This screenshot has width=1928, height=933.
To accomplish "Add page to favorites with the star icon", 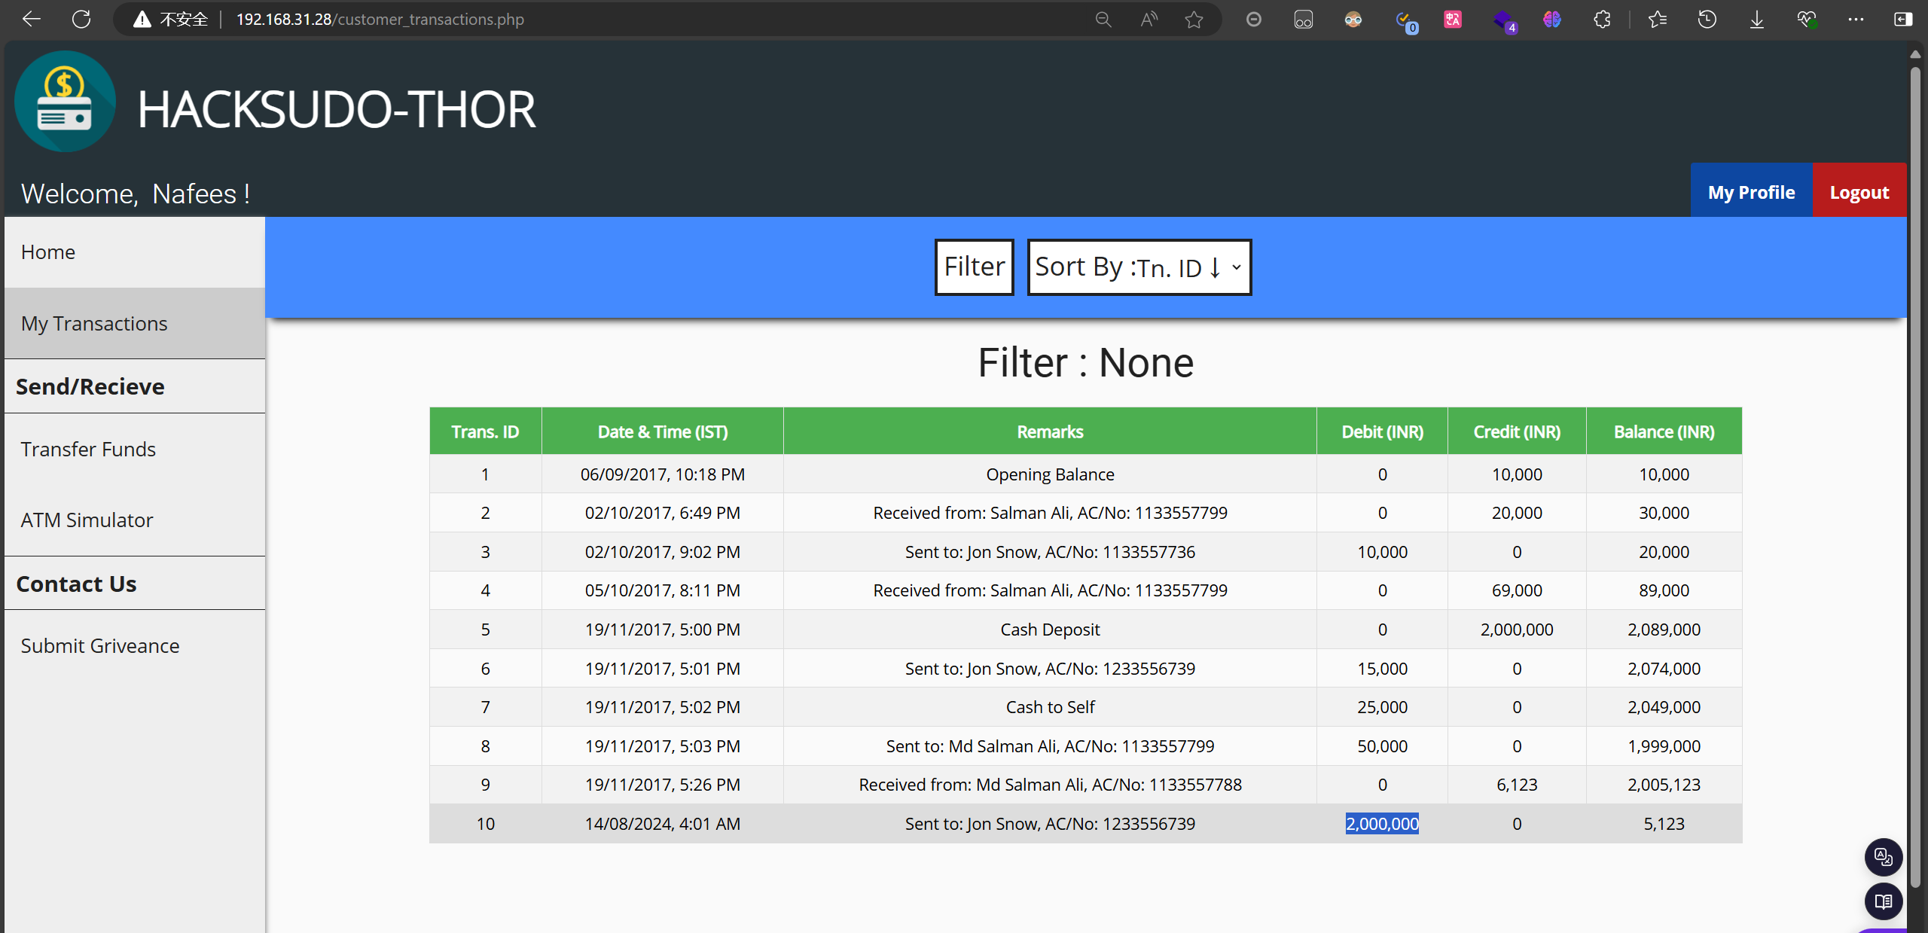I will (x=1194, y=19).
